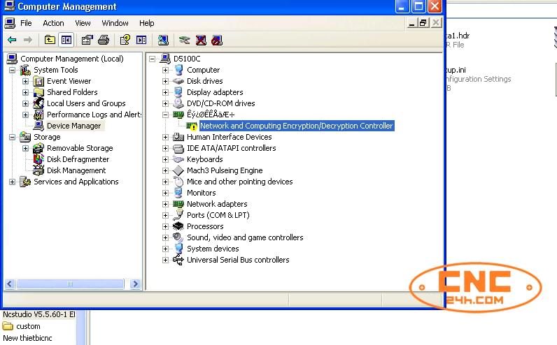This screenshot has width=557, height=345.
Task: Click the Ports (COM & LPT) plug icon
Action: (x=178, y=215)
